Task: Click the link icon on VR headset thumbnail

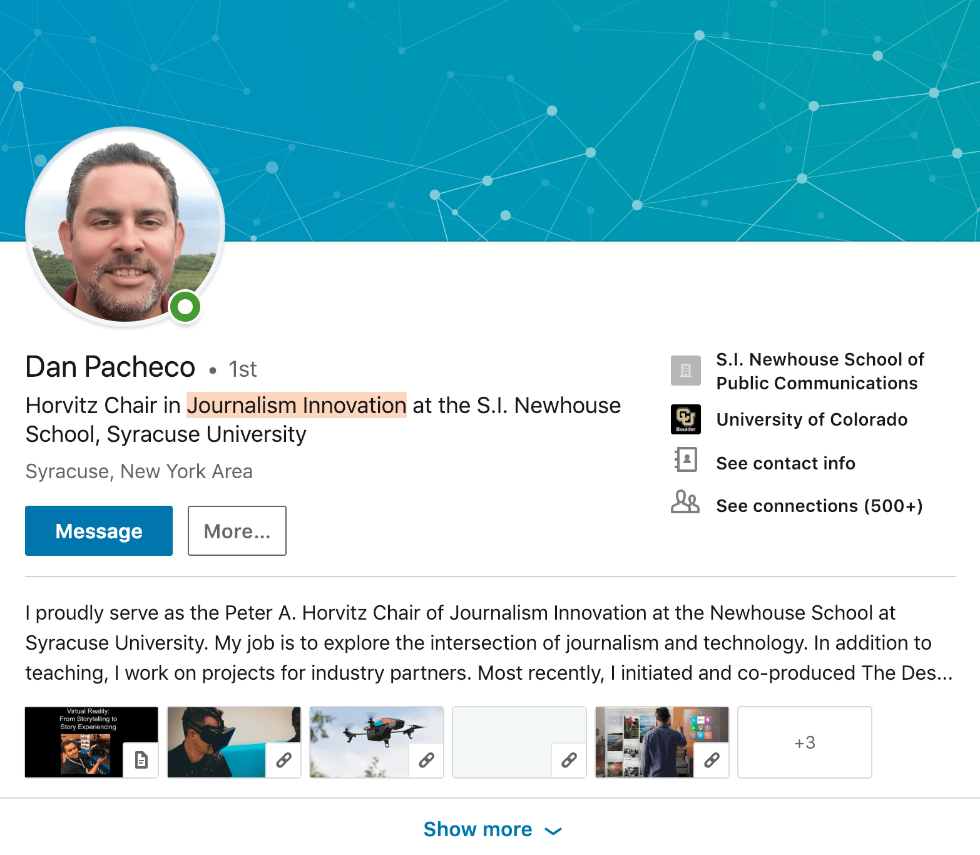Action: (283, 760)
